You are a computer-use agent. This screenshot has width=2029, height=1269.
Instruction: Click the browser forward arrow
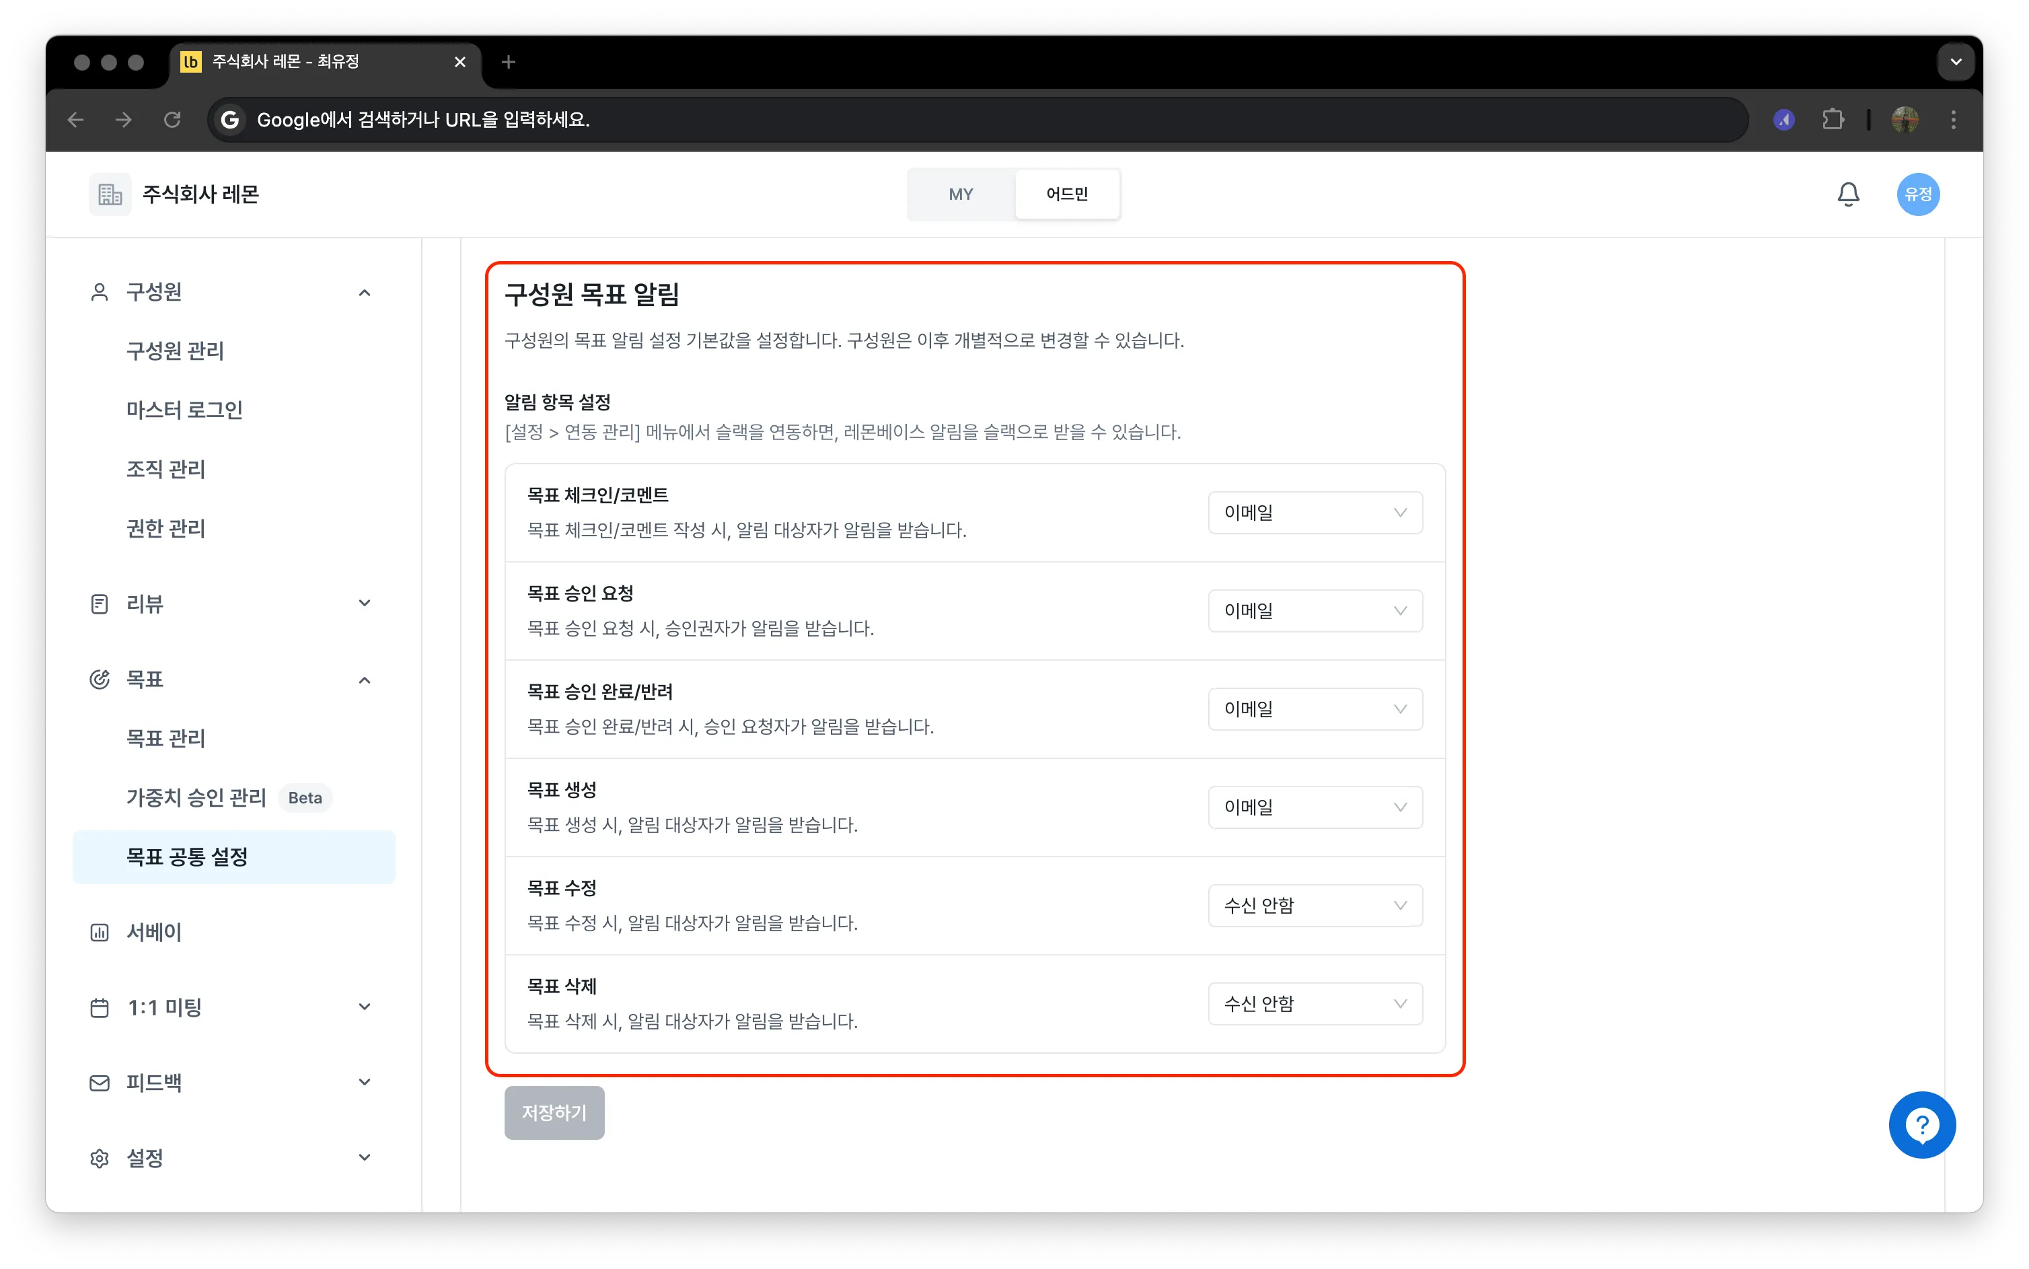[x=123, y=119]
